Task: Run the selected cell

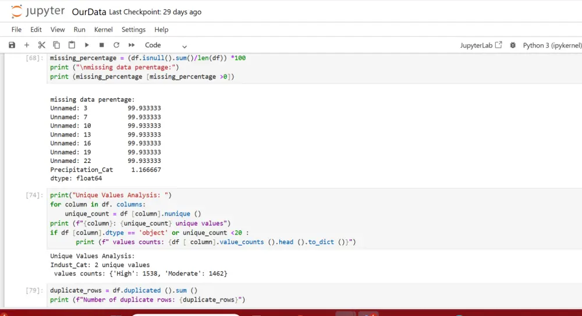Action: click(87, 45)
